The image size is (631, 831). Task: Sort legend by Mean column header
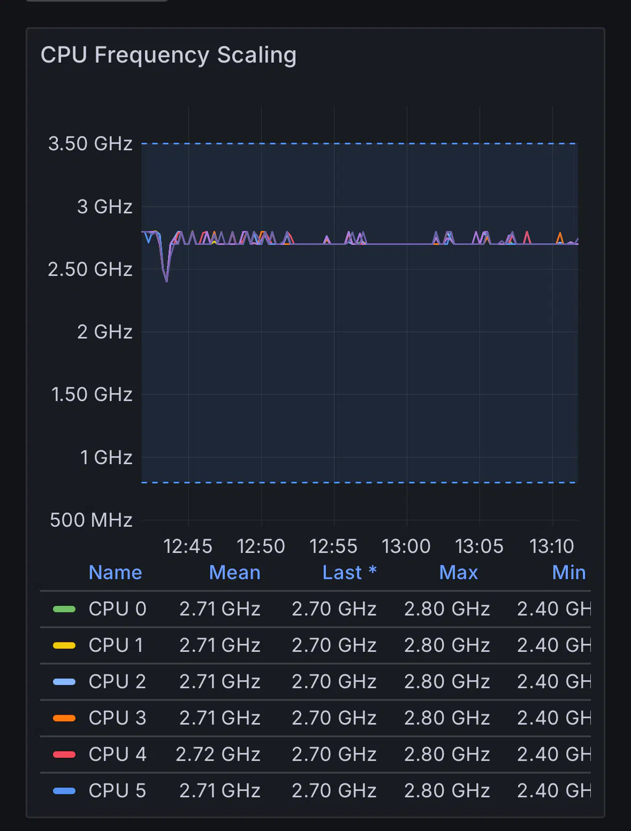pyautogui.click(x=234, y=573)
